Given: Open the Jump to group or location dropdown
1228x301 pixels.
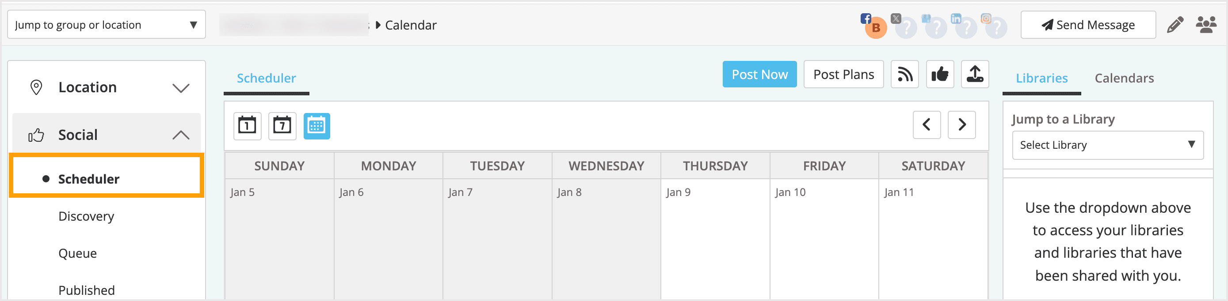Looking at the screenshot, I should pyautogui.click(x=106, y=24).
